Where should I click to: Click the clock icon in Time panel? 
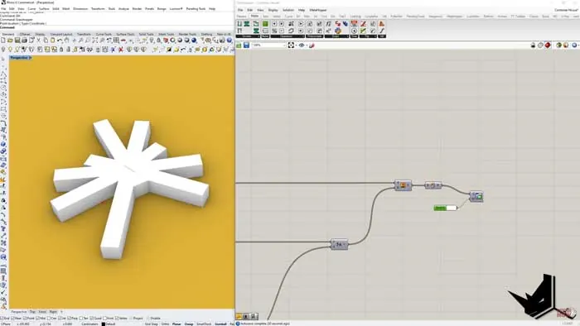coord(354,31)
